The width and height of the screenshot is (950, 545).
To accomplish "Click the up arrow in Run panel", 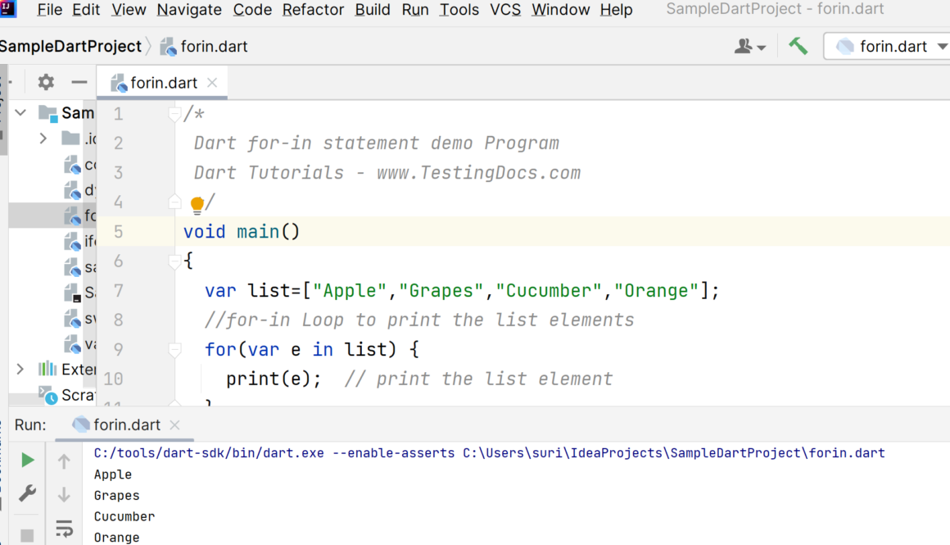I will (64, 461).
